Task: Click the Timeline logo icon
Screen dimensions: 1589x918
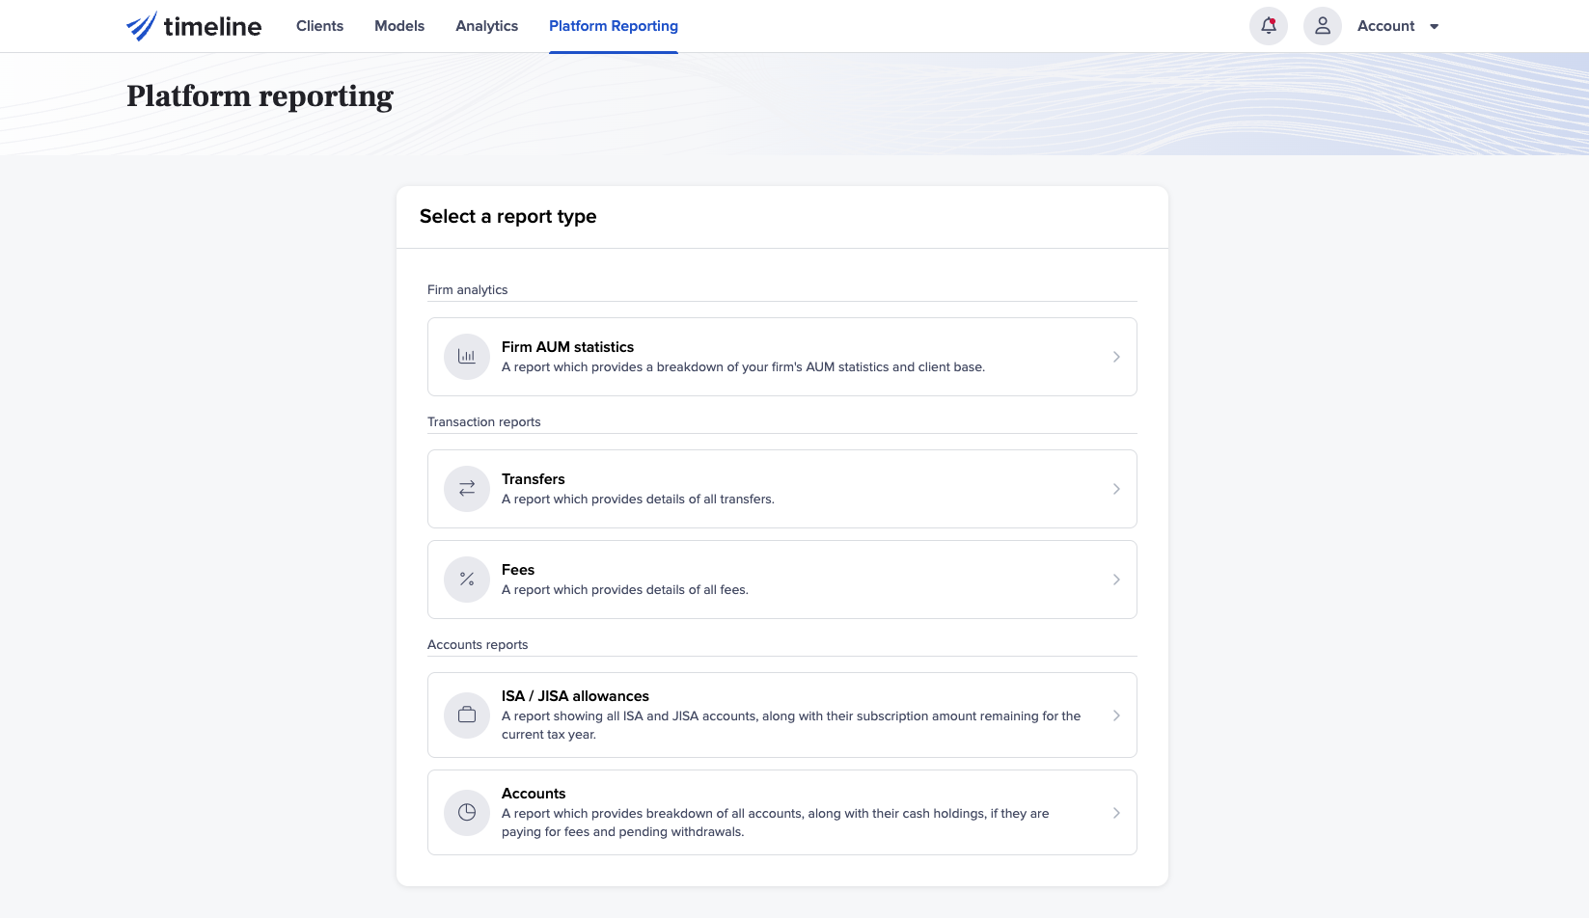Action: tap(142, 26)
